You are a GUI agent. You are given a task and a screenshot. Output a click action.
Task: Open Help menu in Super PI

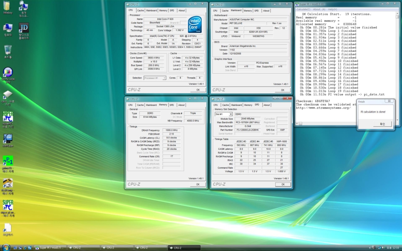pos(333,9)
